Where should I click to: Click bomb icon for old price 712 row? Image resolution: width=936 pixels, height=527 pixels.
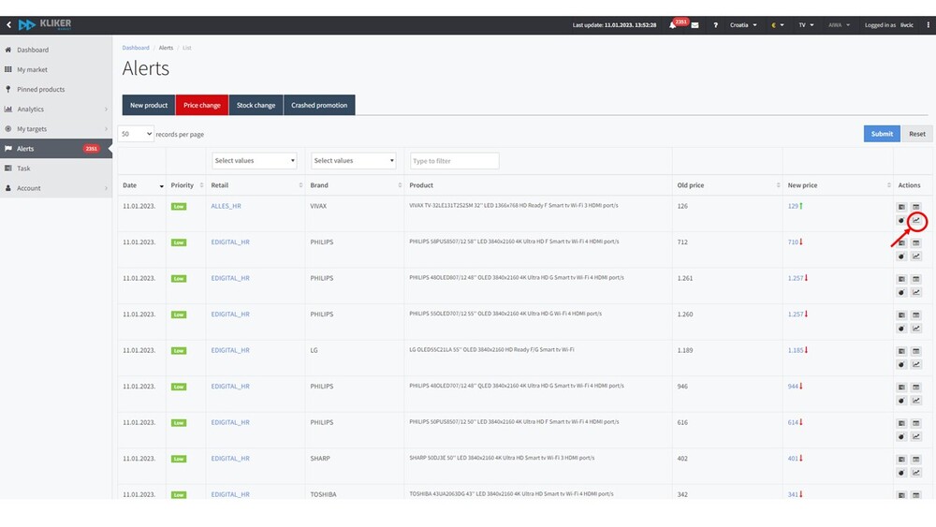(901, 256)
